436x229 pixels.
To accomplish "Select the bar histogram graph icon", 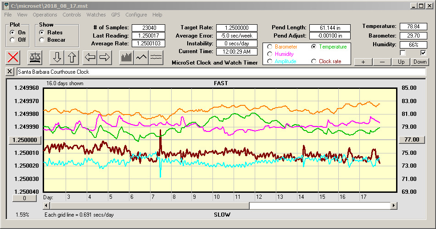I will click(127, 57).
